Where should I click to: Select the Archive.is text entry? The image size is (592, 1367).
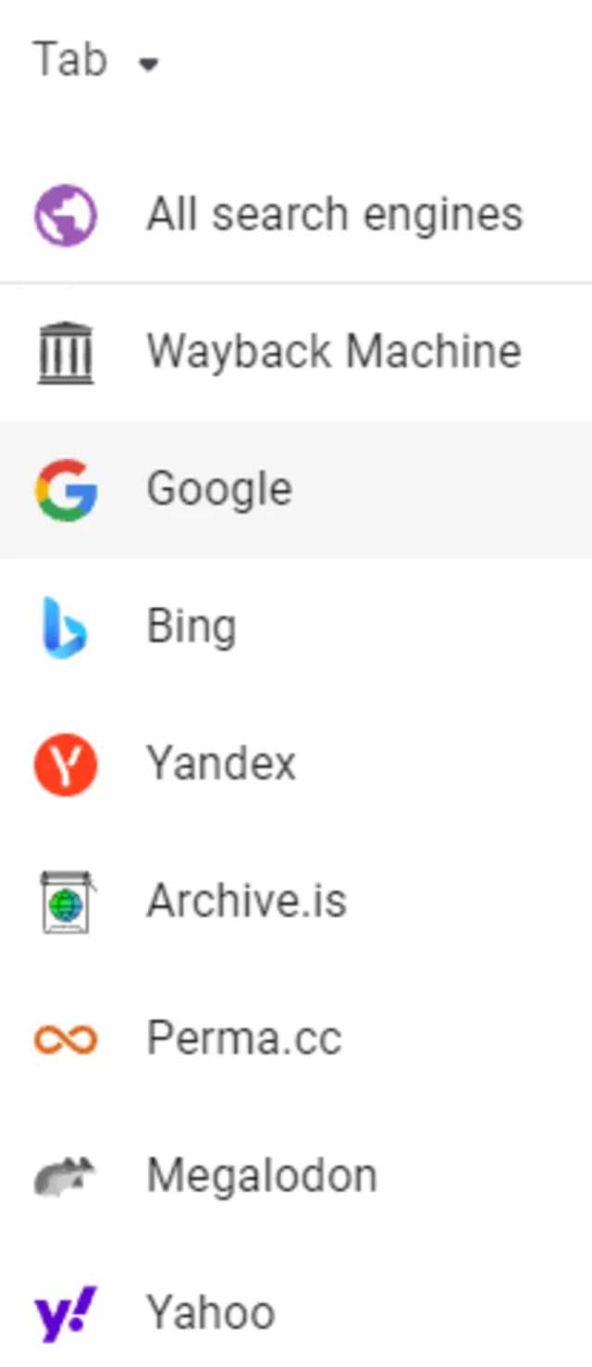(246, 901)
